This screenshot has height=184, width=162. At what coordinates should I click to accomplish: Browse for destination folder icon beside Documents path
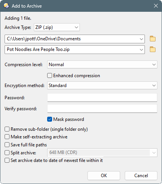click(x=152, y=39)
